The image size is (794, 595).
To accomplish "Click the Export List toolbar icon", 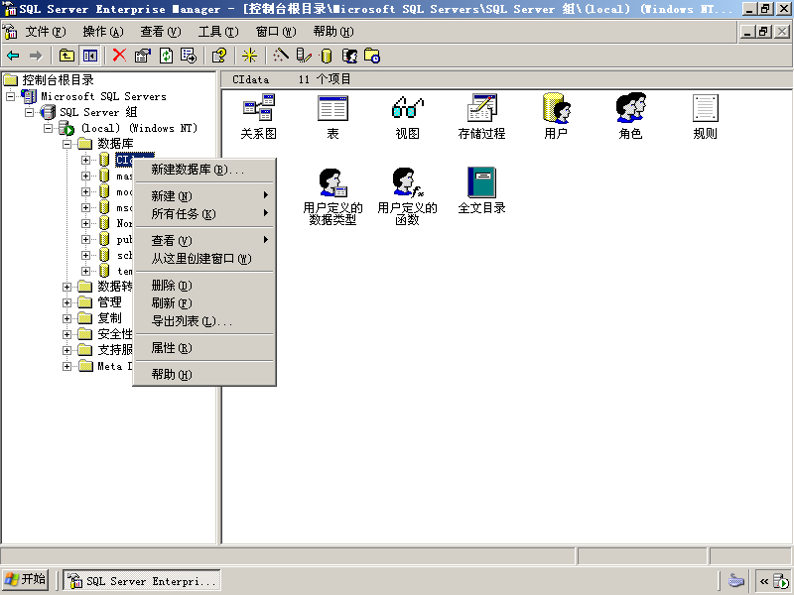I will 189,56.
